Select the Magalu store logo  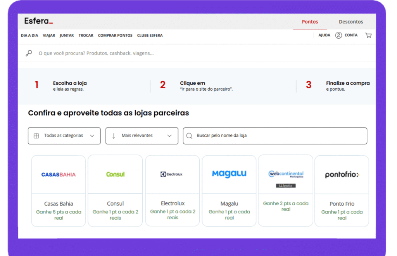pos(229,174)
